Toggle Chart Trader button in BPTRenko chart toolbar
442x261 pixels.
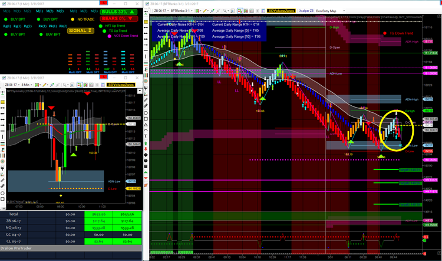(240, 11)
